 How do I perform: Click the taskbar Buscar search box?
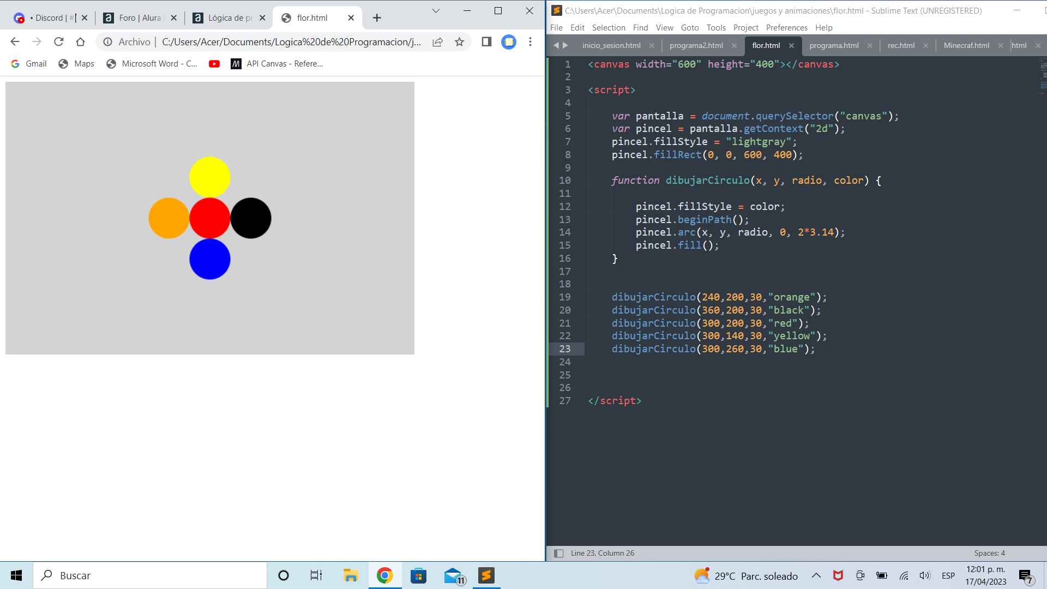(x=150, y=575)
